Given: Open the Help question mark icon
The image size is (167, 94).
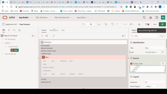Looking at the screenshot, I should coord(157,17).
